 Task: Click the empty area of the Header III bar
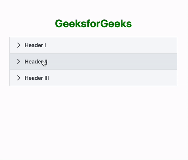113,78
